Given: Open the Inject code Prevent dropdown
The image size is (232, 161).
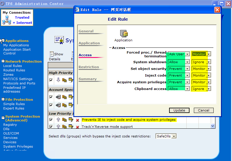Looking at the screenshot, I should (x=179, y=75).
